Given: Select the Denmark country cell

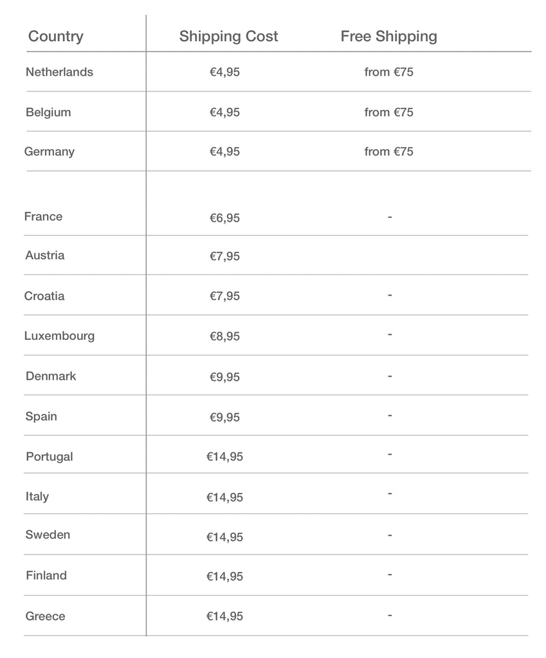Looking at the screenshot, I should click(51, 376).
